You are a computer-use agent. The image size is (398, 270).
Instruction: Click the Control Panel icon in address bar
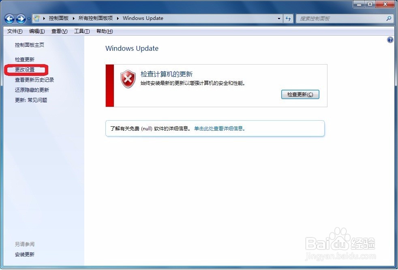click(x=37, y=18)
